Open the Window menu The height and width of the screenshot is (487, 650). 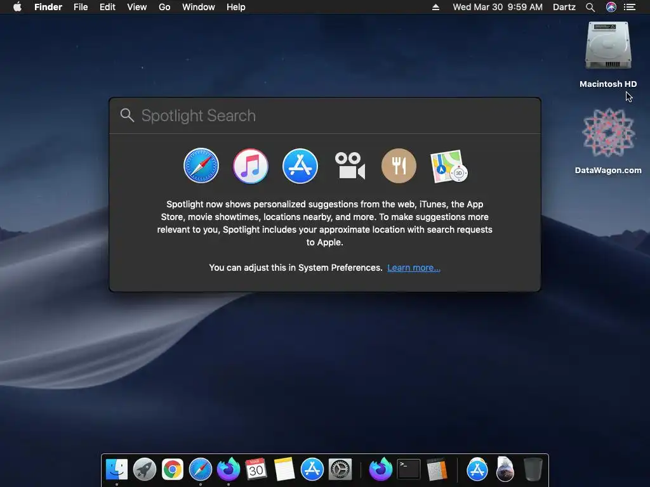coord(199,7)
